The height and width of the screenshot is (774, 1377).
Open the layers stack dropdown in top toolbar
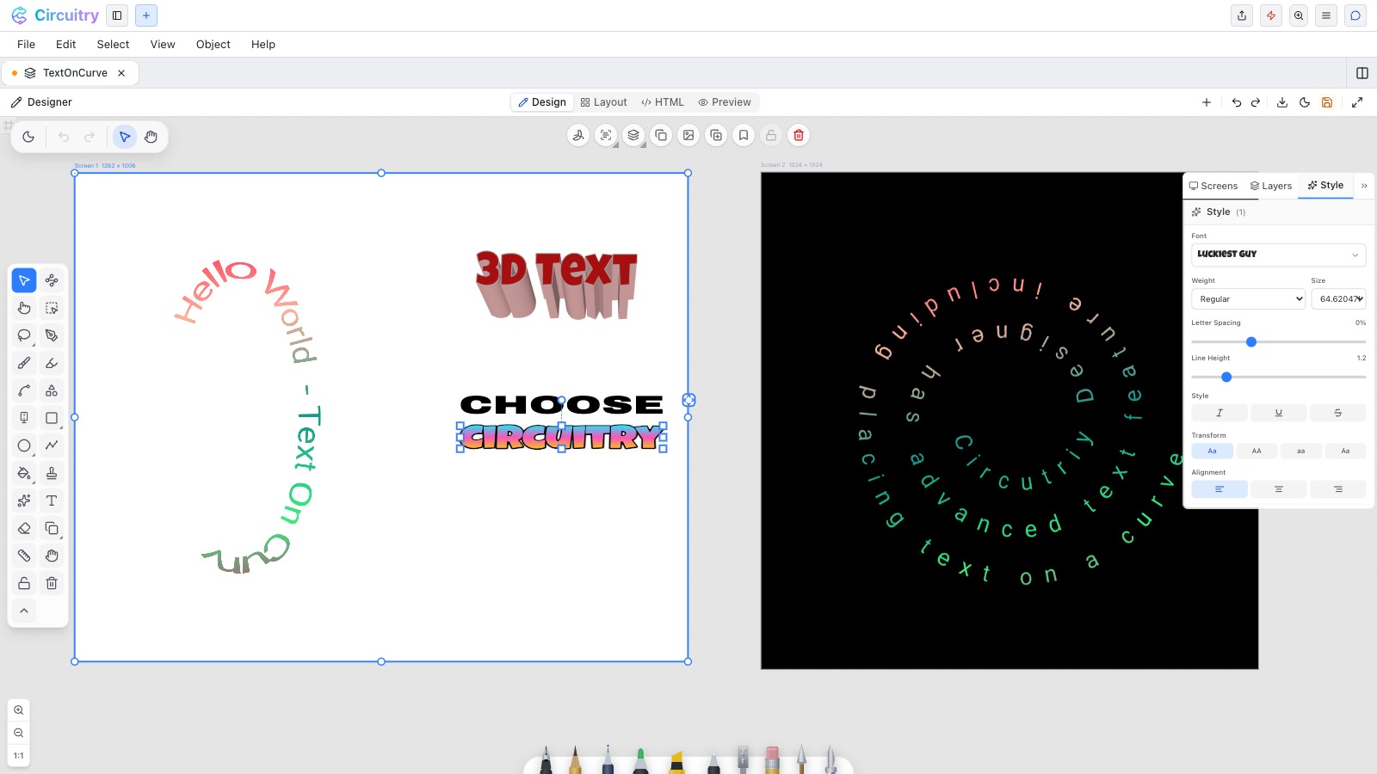click(x=633, y=135)
